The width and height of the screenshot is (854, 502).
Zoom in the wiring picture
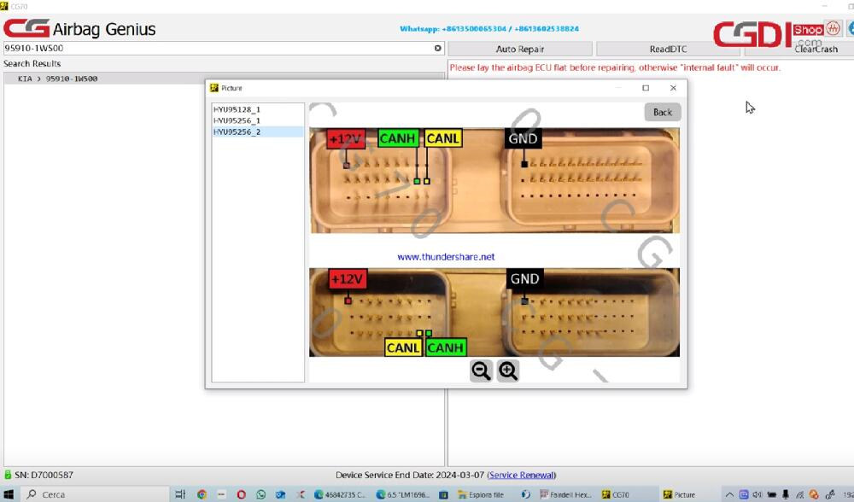507,371
